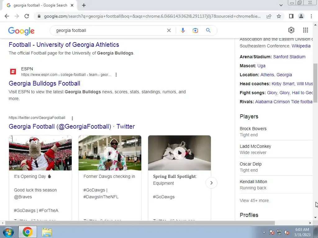Go to Google home via the logo
The image size is (318, 238).
click(21, 31)
